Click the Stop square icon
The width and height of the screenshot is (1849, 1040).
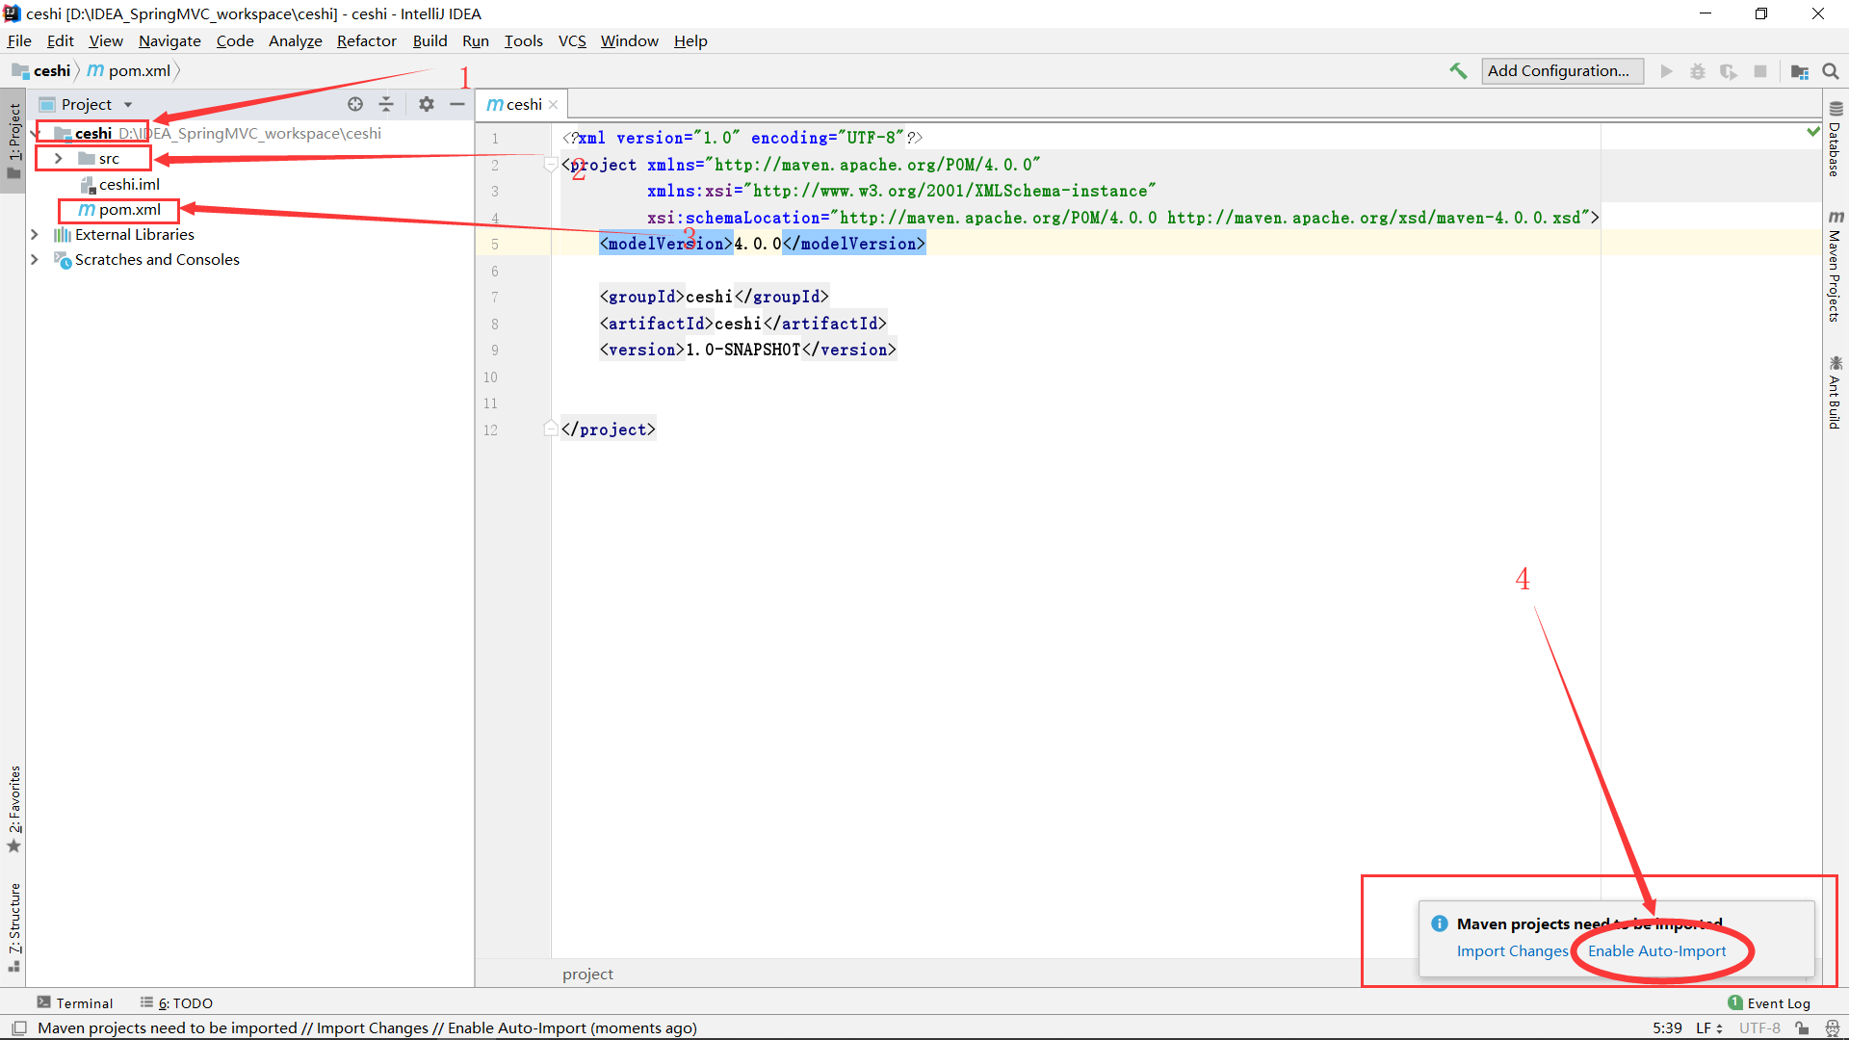tap(1760, 71)
